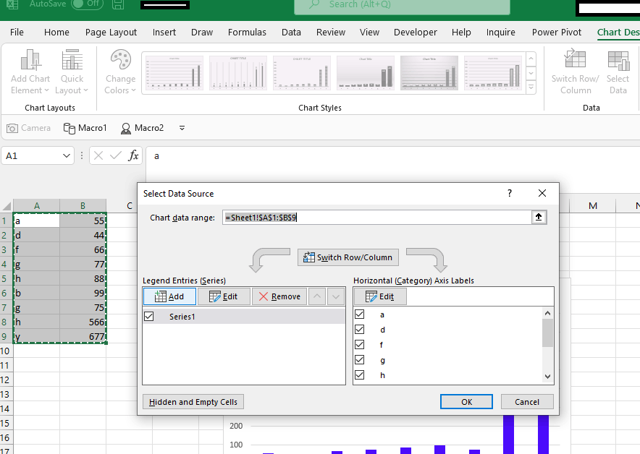640x454 pixels.
Task: Toggle the AutoSave switch
Action: (87, 4)
